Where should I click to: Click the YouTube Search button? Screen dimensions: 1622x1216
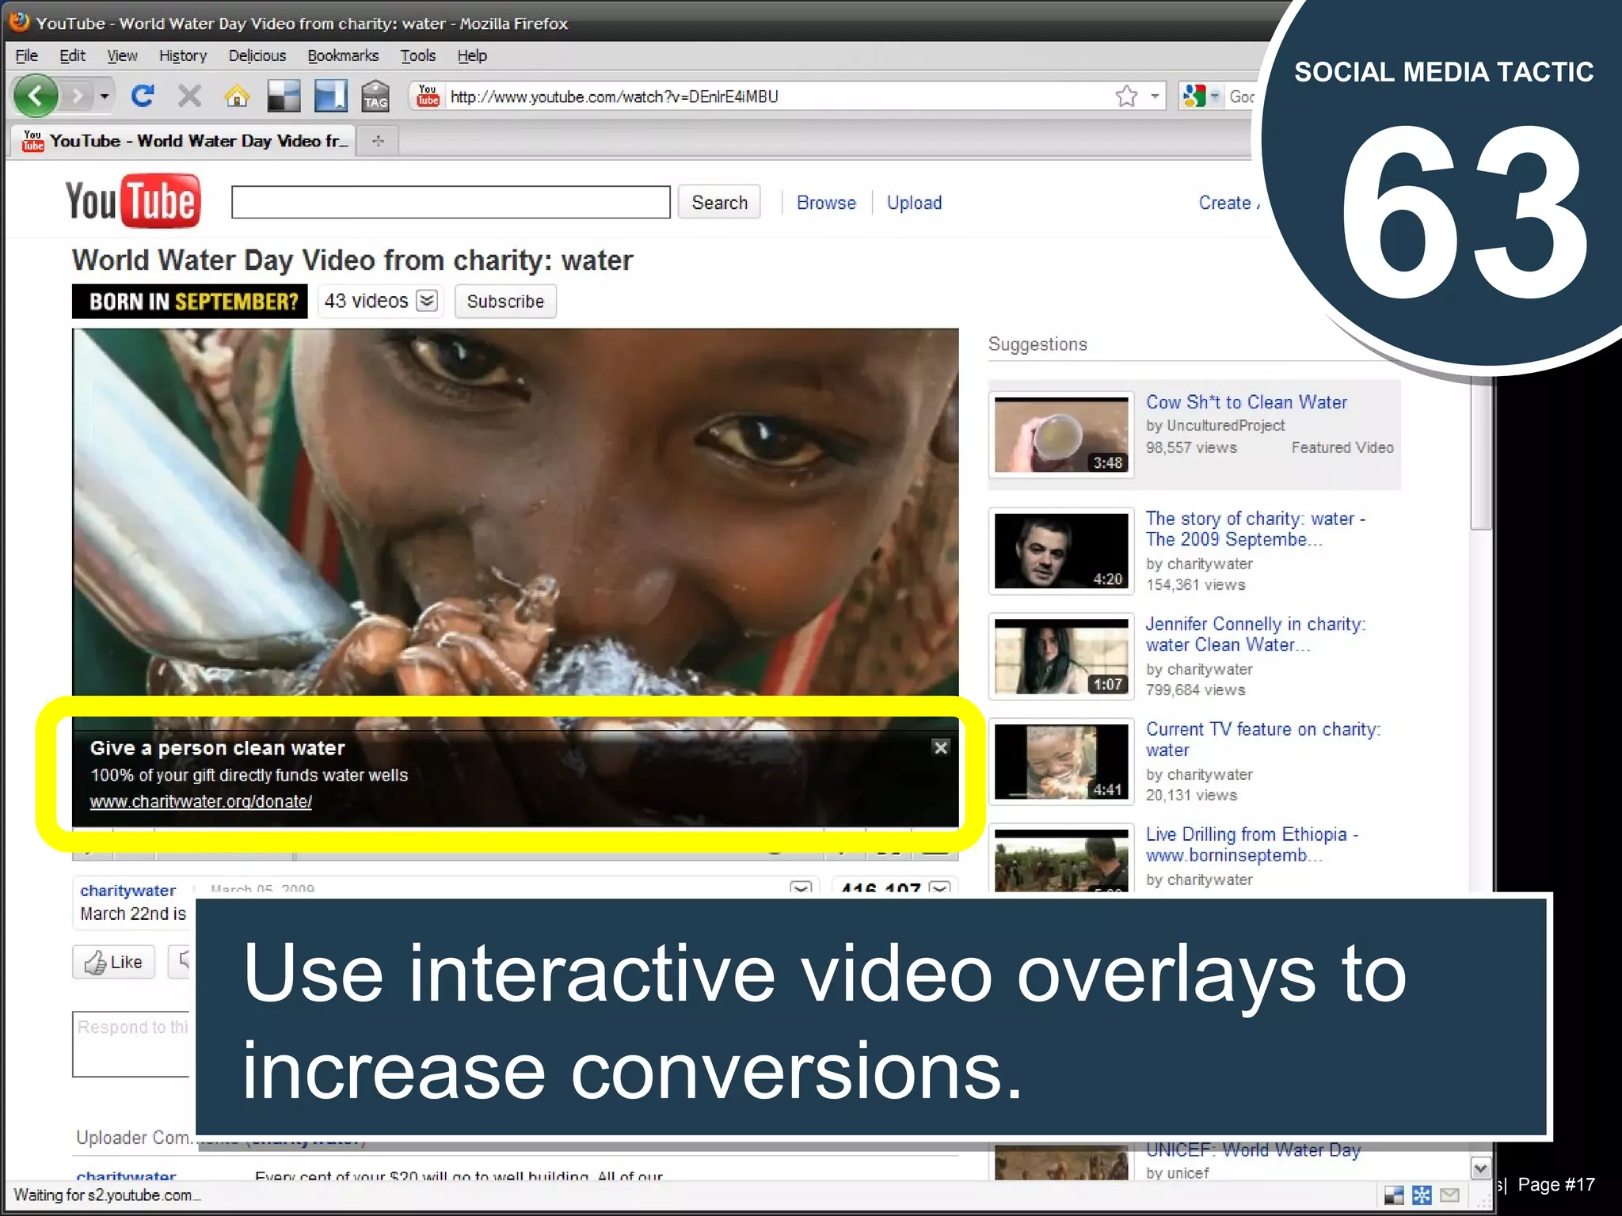click(719, 202)
